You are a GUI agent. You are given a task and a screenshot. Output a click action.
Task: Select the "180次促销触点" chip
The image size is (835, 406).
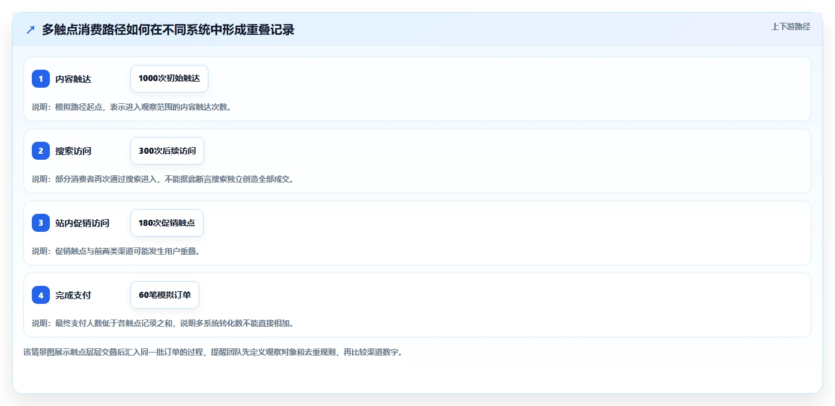tap(167, 223)
